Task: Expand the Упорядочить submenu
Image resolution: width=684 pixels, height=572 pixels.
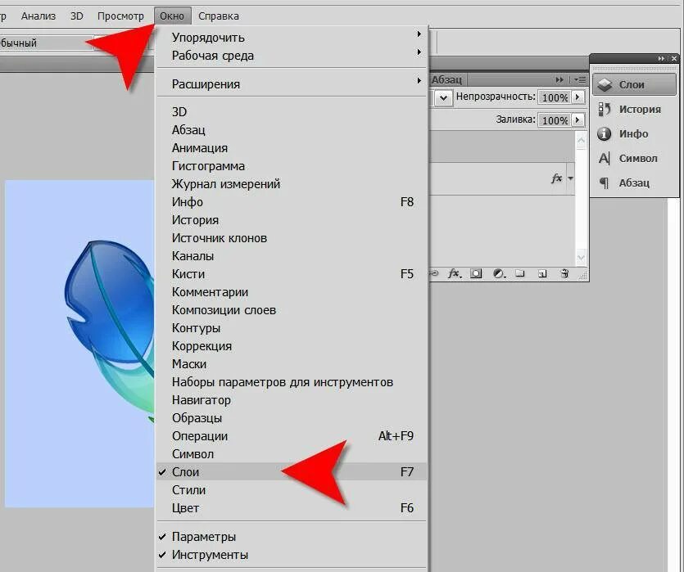Action: click(x=292, y=38)
